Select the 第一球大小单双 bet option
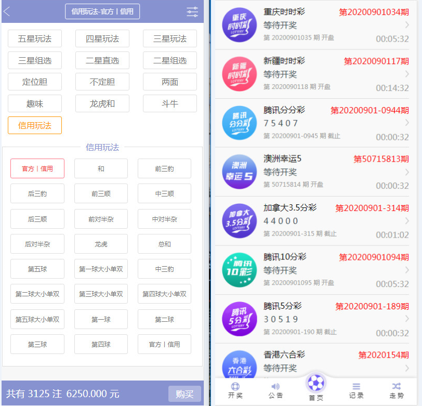Screen dimensions: 422x406 pos(101,269)
